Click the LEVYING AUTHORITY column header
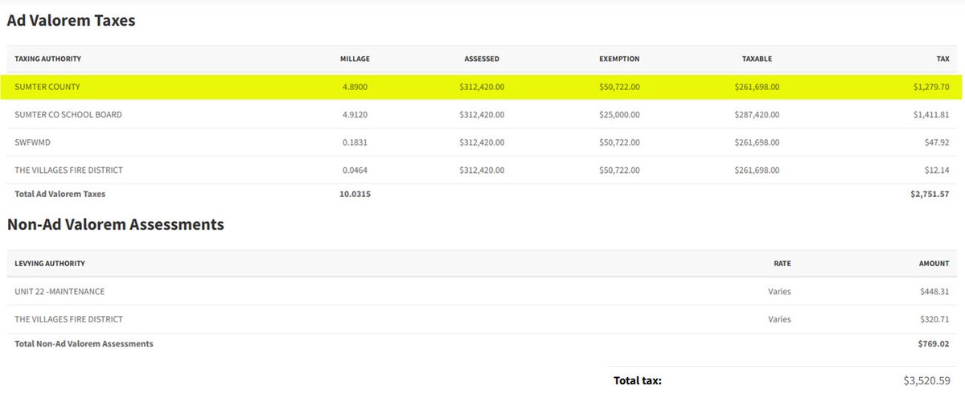This screenshot has width=965, height=394. coord(50,264)
